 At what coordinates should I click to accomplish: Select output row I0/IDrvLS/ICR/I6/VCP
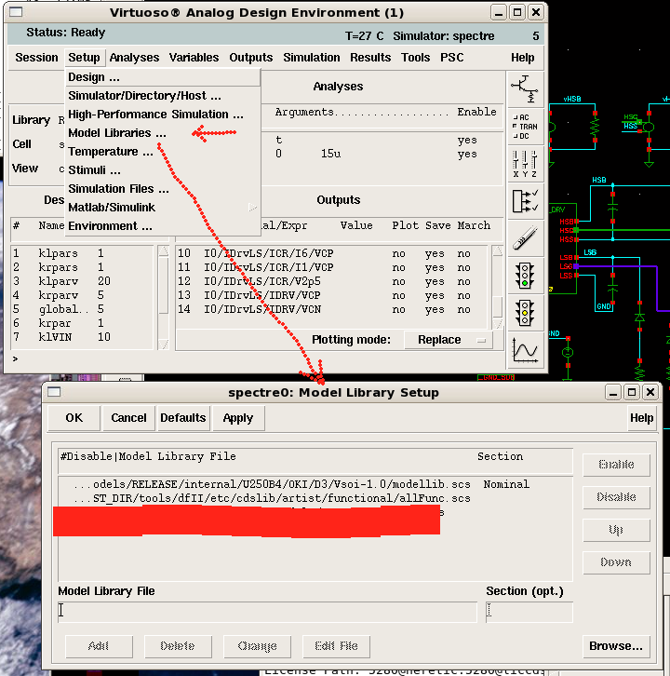click(x=332, y=253)
